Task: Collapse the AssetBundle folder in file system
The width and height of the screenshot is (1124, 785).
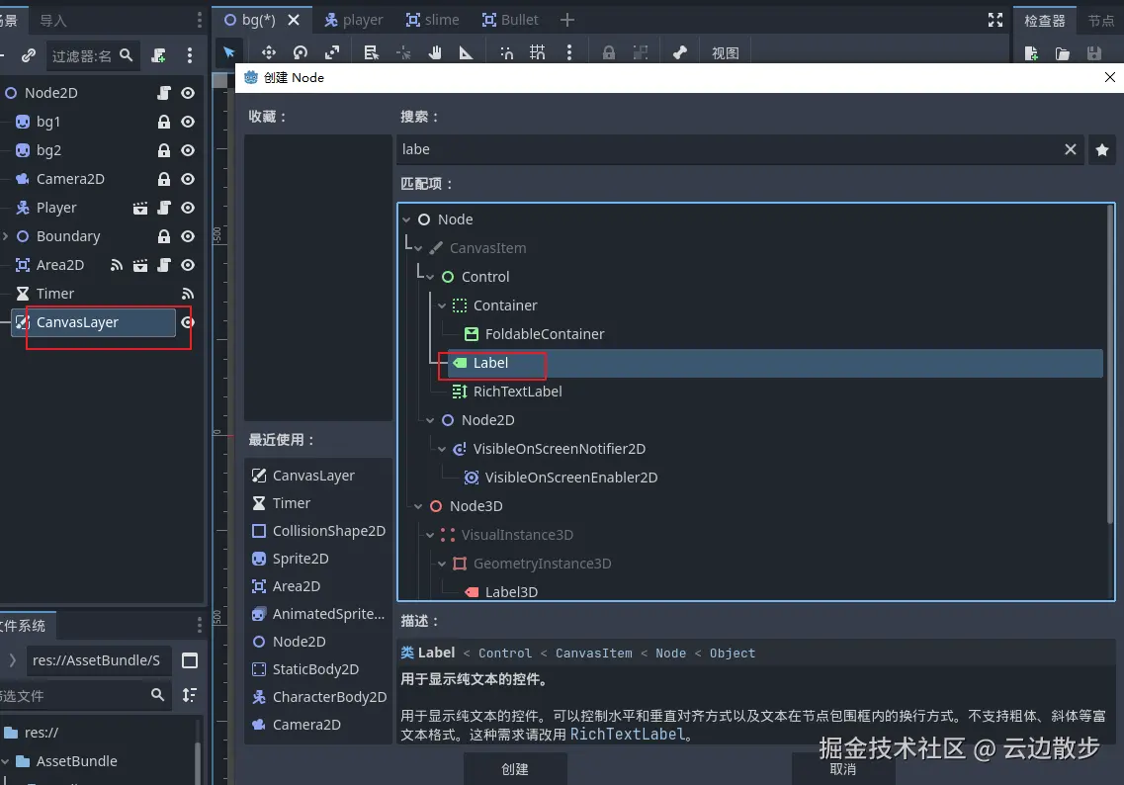Action: point(6,761)
